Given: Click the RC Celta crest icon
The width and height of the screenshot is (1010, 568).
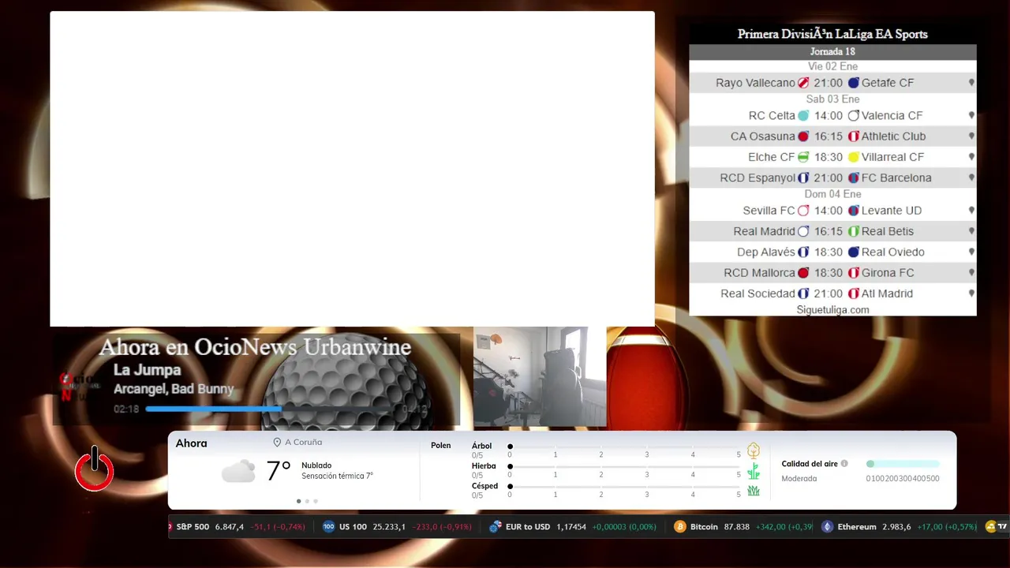Looking at the screenshot, I should [803, 115].
